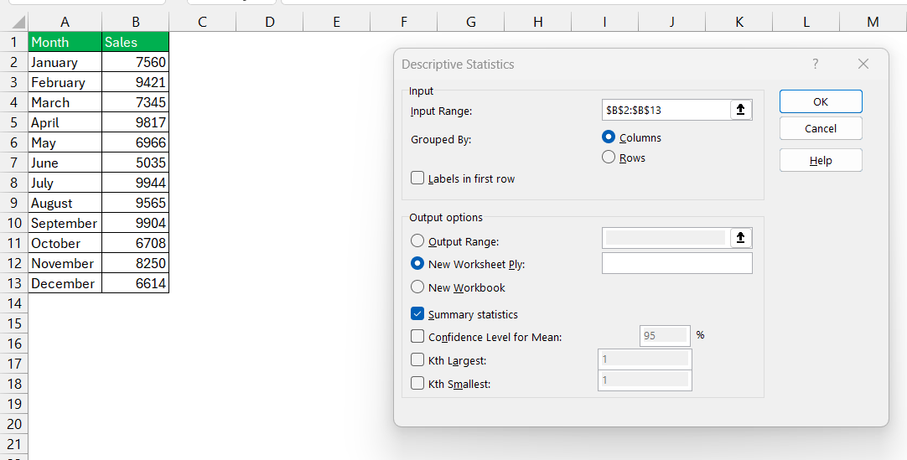Choose the Output Range radio button
Viewport: 907px width, 460px height.
click(417, 240)
